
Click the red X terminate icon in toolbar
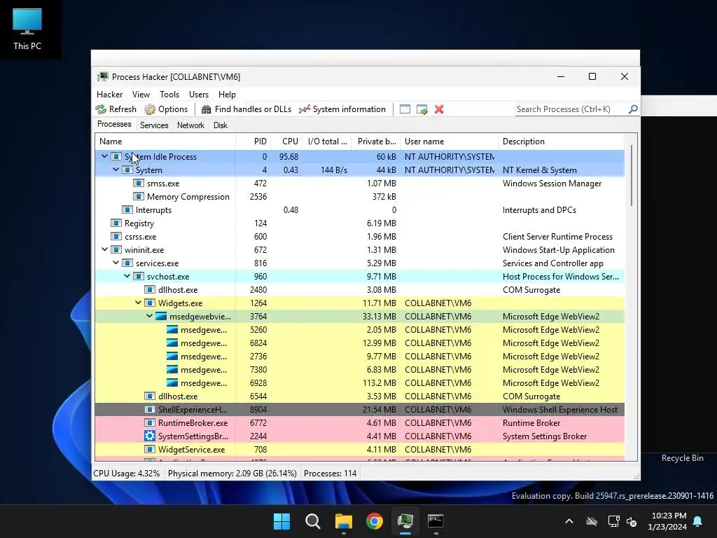[439, 109]
